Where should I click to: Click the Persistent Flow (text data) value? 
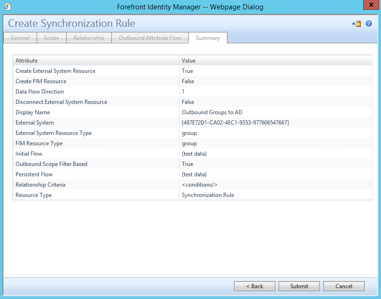tap(194, 174)
